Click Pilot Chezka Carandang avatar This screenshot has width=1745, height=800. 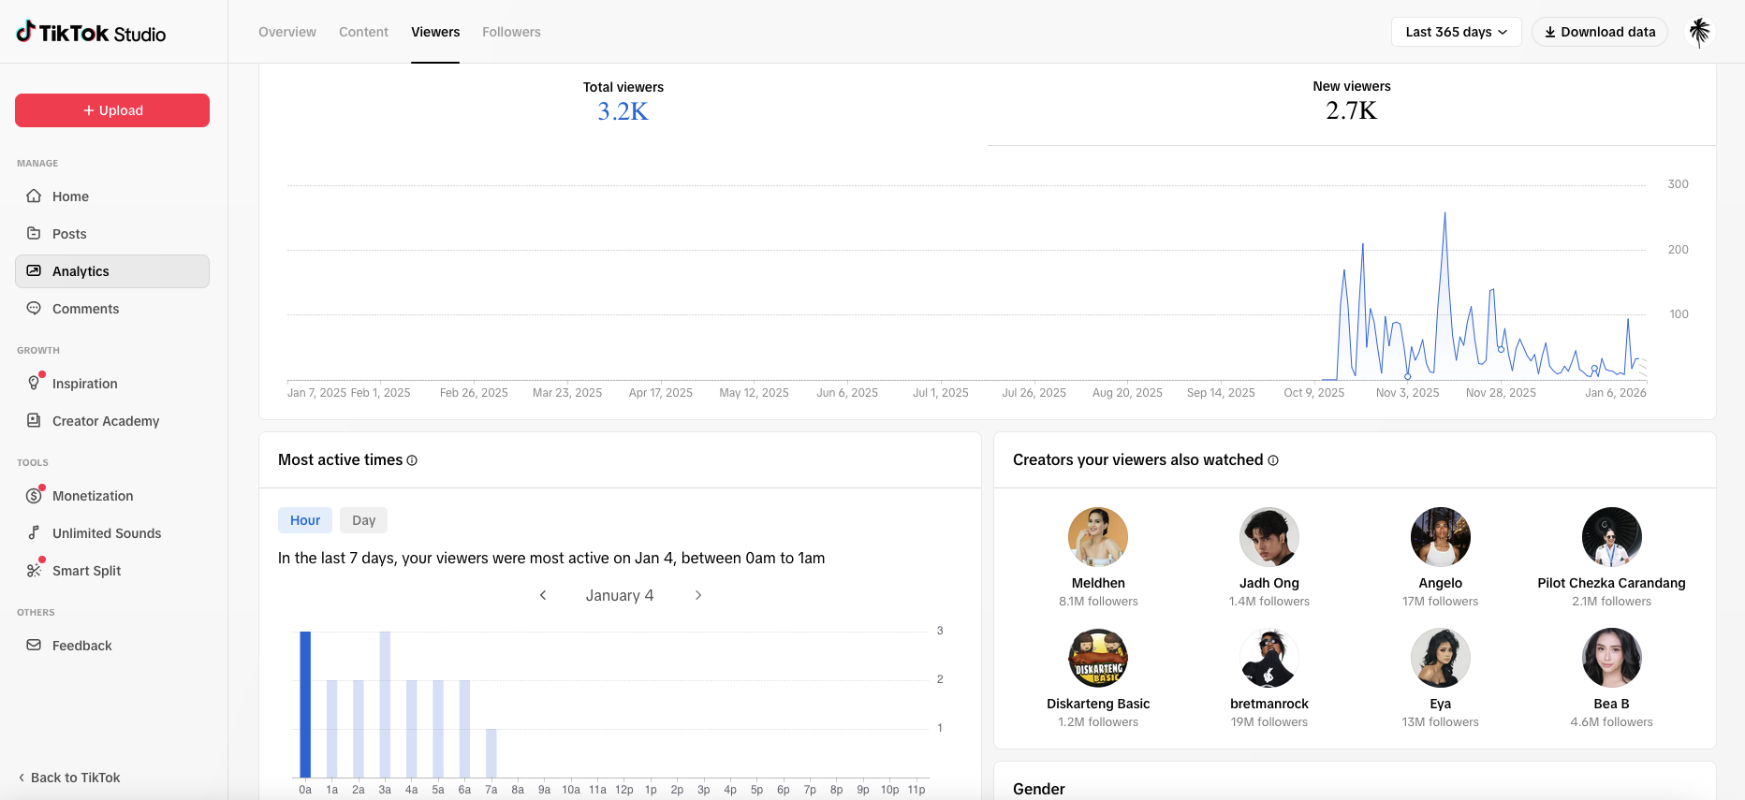tap(1612, 537)
